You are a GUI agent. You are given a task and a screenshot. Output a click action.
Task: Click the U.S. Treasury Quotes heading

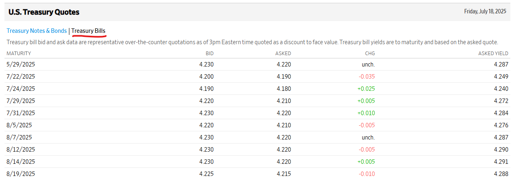pyautogui.click(x=44, y=12)
